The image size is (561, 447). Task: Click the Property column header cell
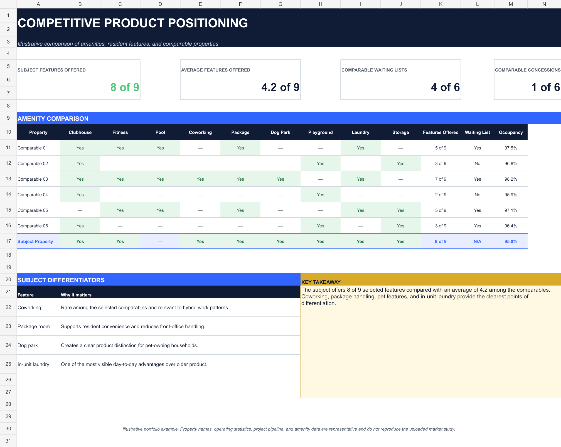[x=38, y=132]
